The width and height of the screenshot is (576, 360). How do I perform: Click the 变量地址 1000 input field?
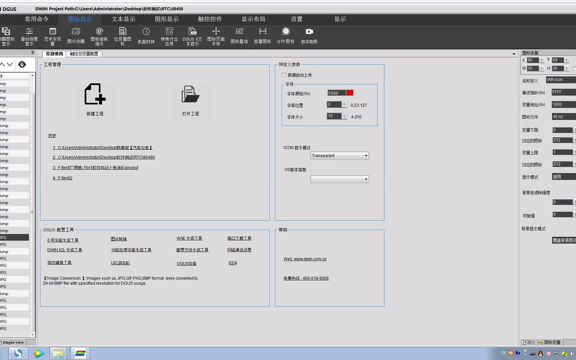click(x=564, y=104)
